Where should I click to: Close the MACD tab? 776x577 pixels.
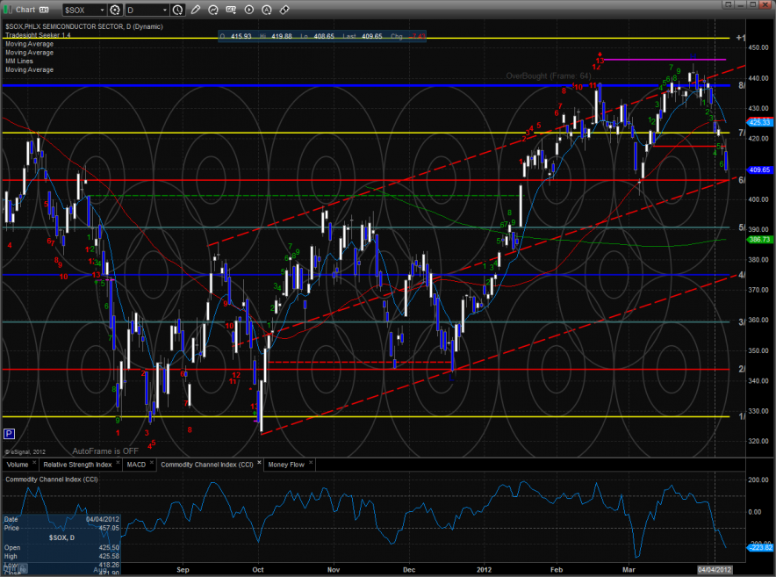pyautogui.click(x=152, y=464)
